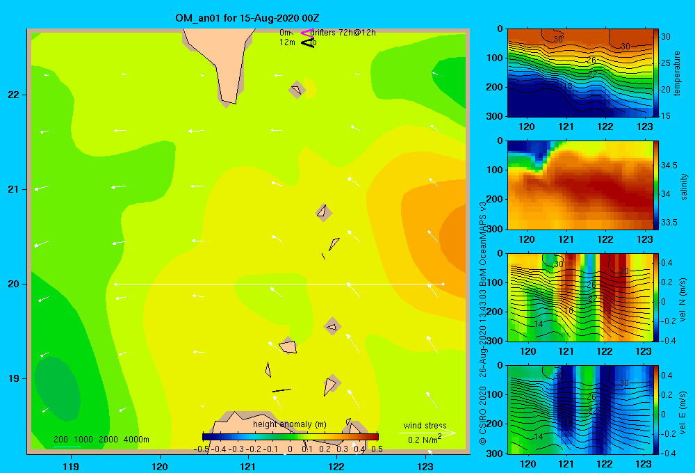Click the island near 20.8N 121.85E
The height and width of the screenshot is (473, 695).
[x=322, y=212]
